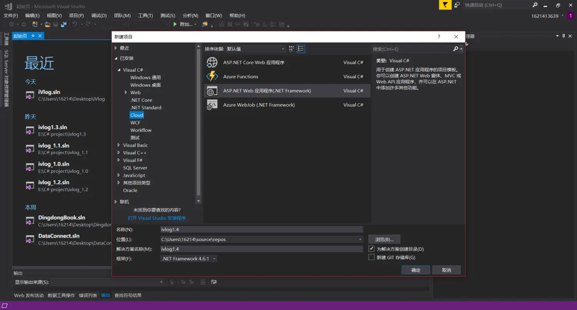Open the 调试(D) menu
This screenshot has width=577, height=310.
99,16
